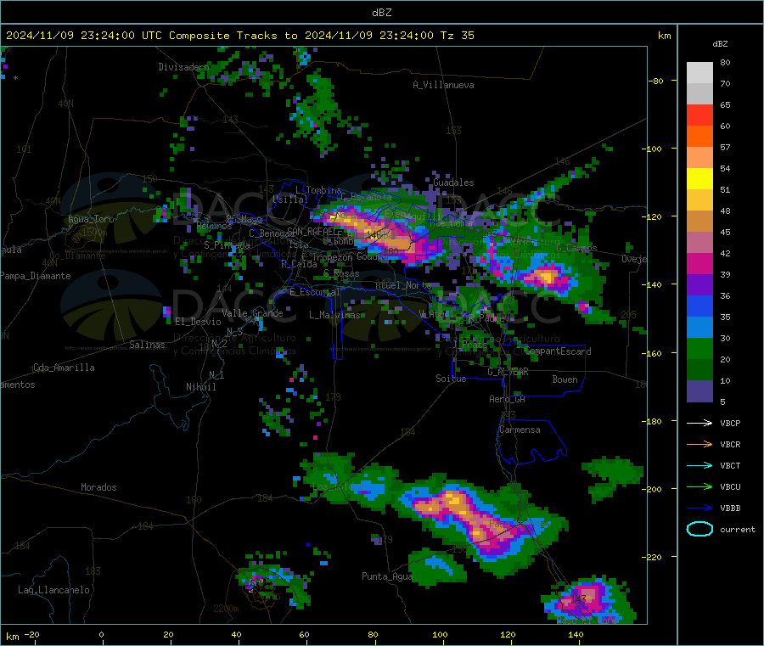Screen dimensions: 764x646
Task: Click the '-100' tick on vertical axis
Action: (x=652, y=149)
